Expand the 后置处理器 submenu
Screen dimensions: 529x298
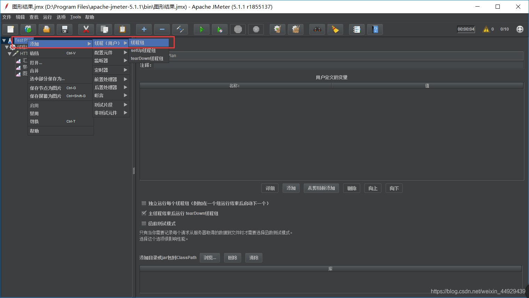tap(111, 87)
